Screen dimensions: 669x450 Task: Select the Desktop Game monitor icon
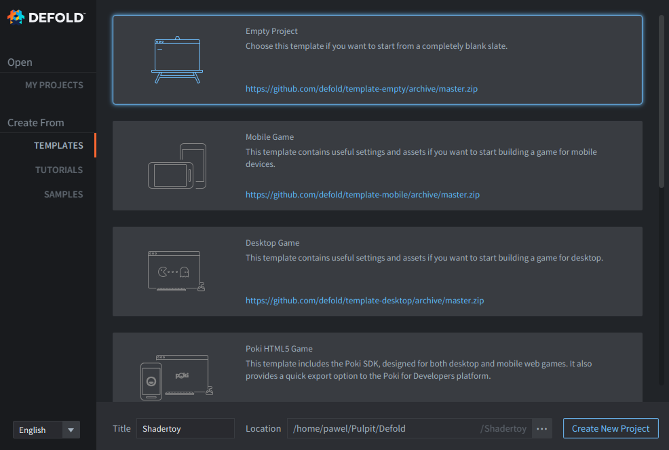tap(176, 271)
